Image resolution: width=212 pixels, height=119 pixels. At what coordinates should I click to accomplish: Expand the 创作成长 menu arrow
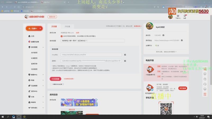click(x=43, y=108)
